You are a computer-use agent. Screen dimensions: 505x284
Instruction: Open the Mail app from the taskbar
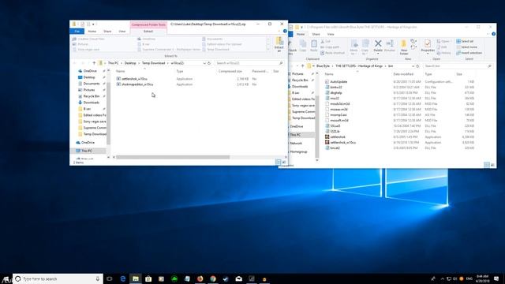point(238,278)
